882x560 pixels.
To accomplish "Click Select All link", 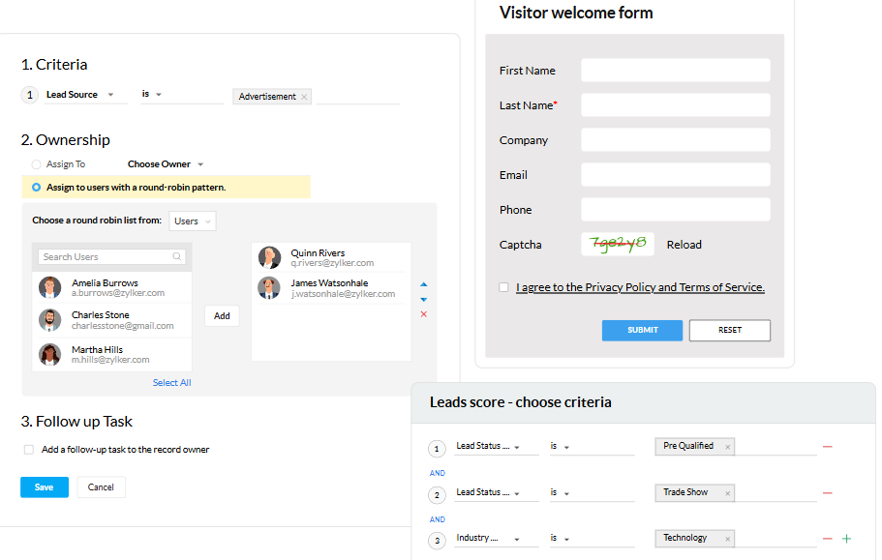I will click(x=171, y=382).
